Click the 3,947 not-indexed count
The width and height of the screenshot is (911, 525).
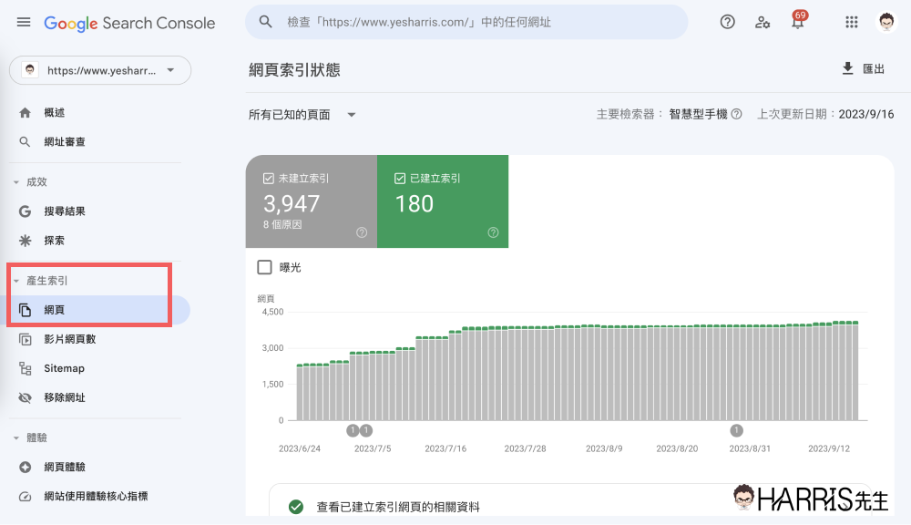coord(292,203)
